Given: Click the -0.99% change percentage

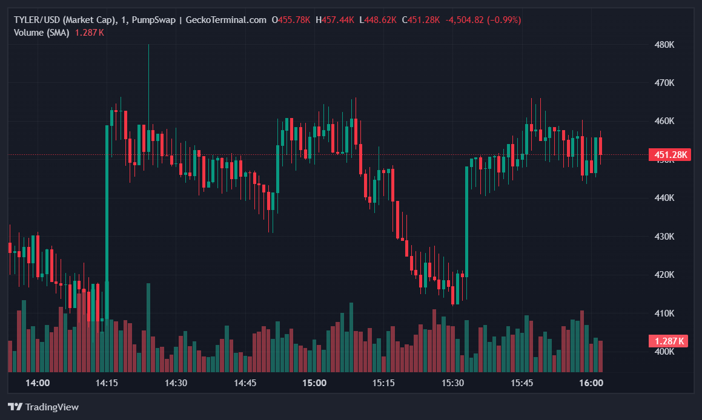Looking at the screenshot, I should pyautogui.click(x=503, y=19).
